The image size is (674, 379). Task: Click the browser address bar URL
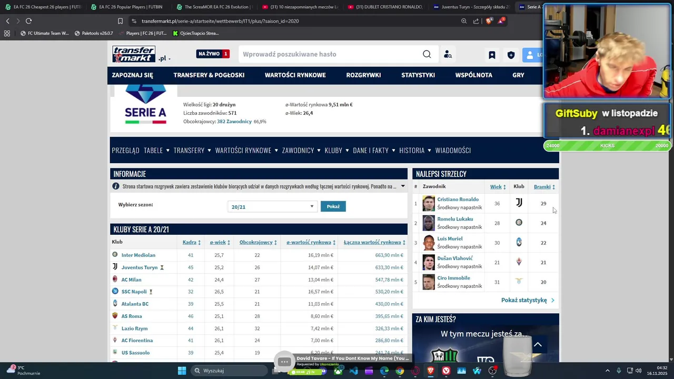[x=220, y=21]
